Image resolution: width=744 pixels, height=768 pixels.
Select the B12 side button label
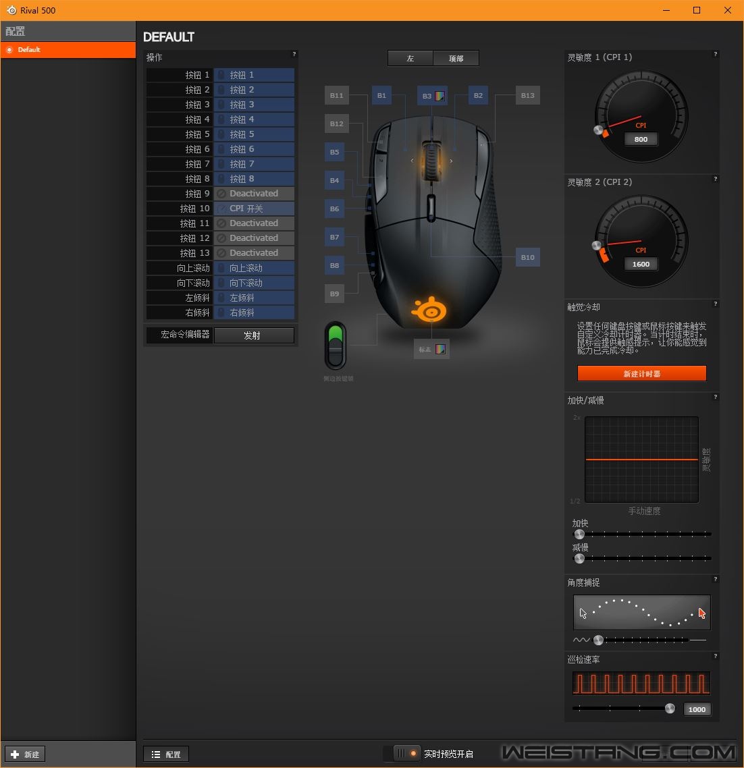[x=337, y=124]
